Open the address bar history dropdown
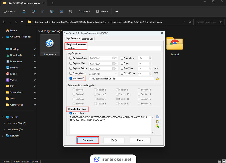Image resolution: width=226 pixels, height=163 pixels. (184, 22)
